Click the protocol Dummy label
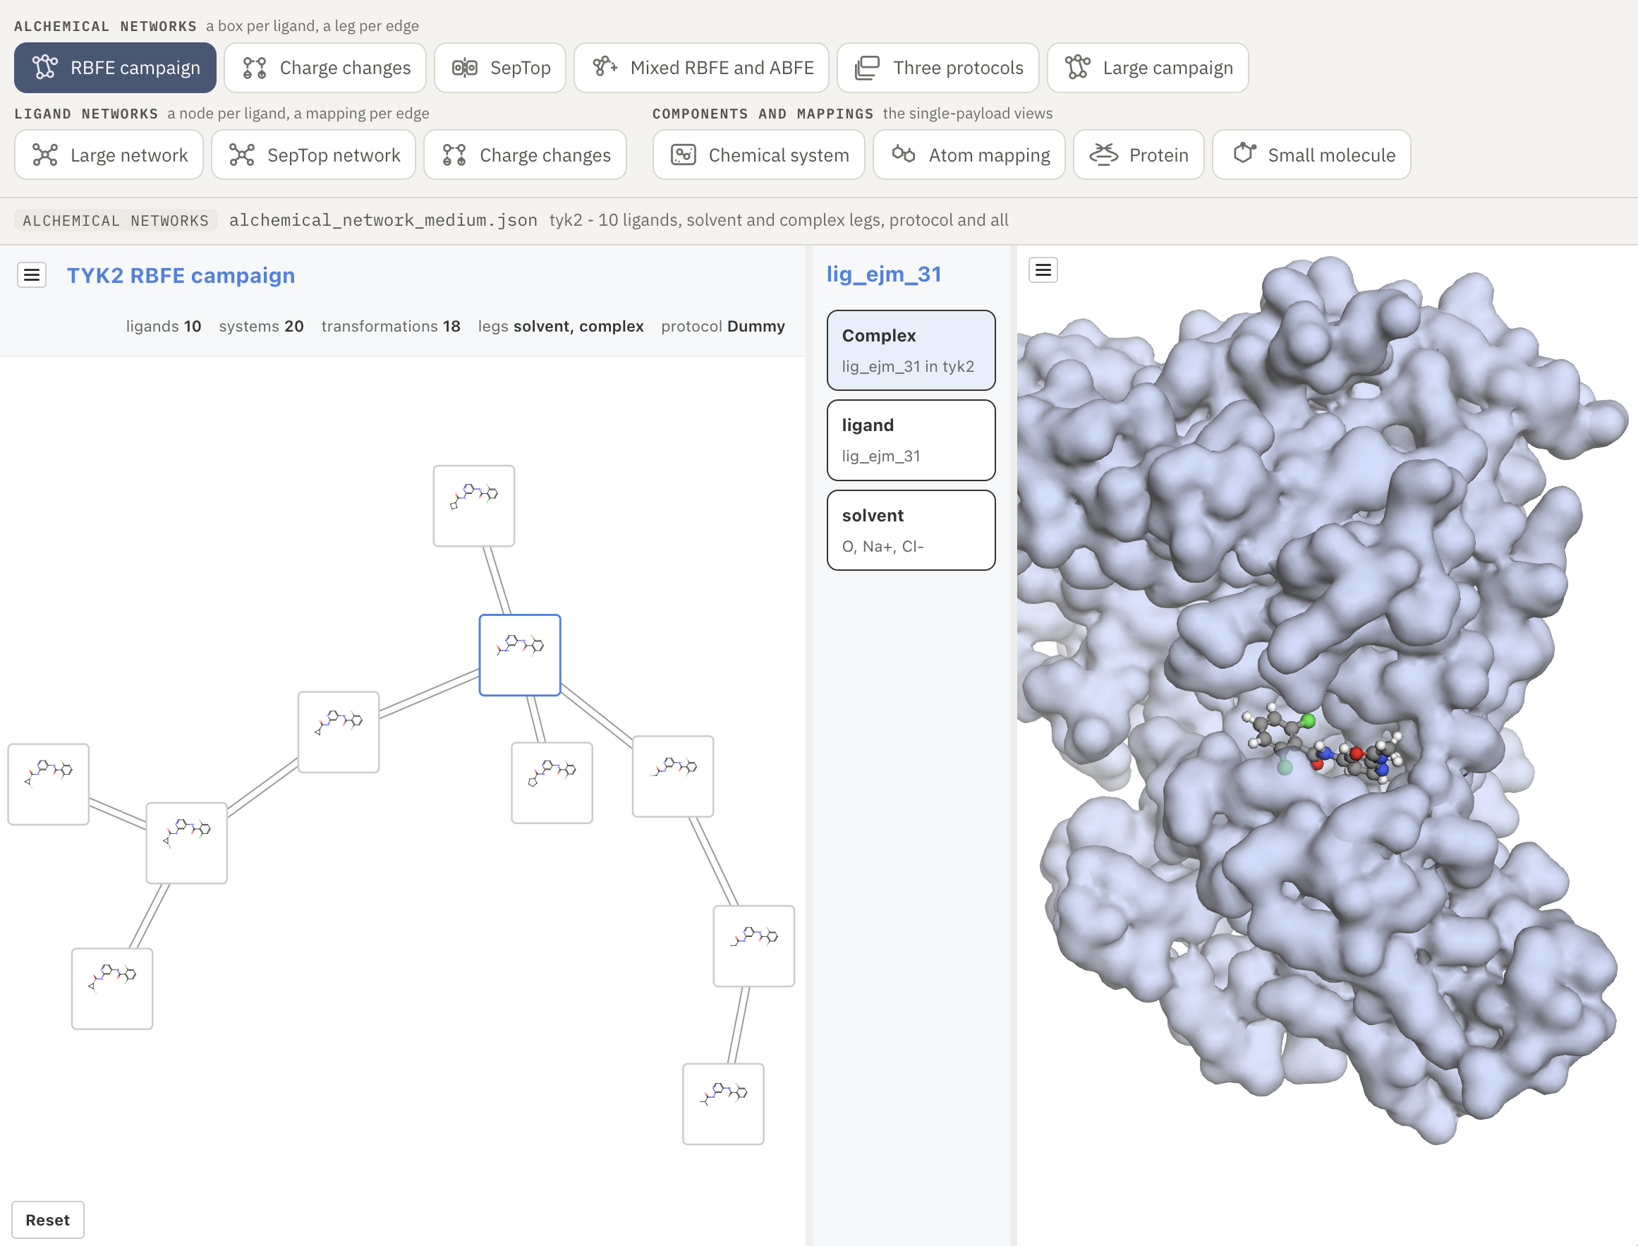 pyautogui.click(x=723, y=327)
